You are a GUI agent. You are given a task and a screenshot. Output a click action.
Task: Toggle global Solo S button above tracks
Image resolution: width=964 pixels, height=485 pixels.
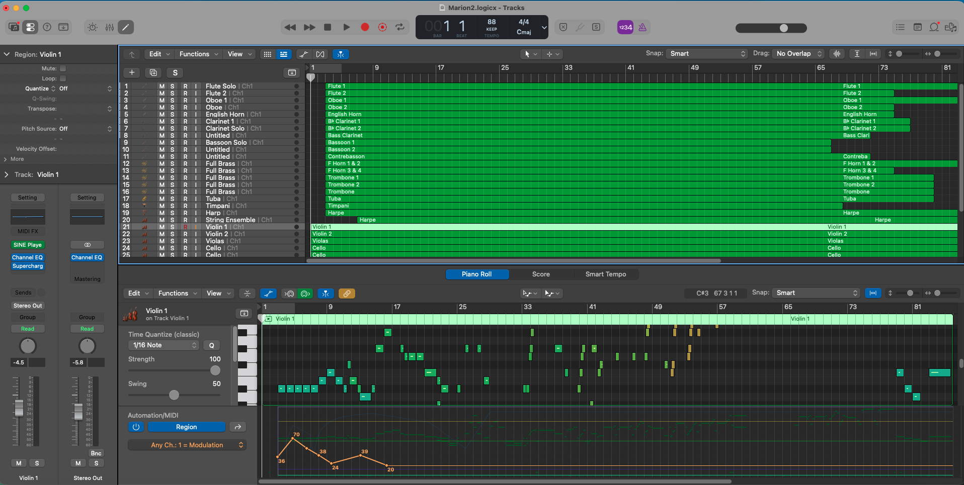(x=175, y=73)
